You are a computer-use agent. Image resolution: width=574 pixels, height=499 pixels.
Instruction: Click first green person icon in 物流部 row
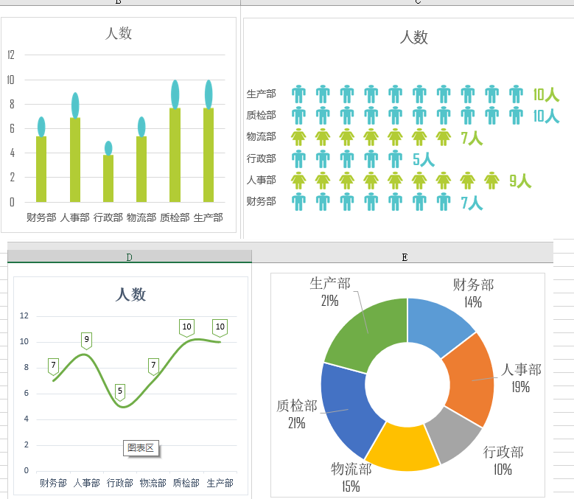point(298,137)
